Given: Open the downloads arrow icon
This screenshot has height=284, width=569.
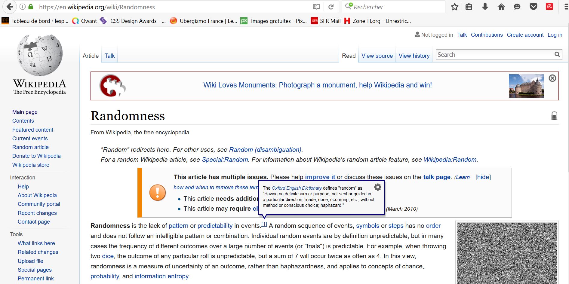Looking at the screenshot, I should (485, 7).
